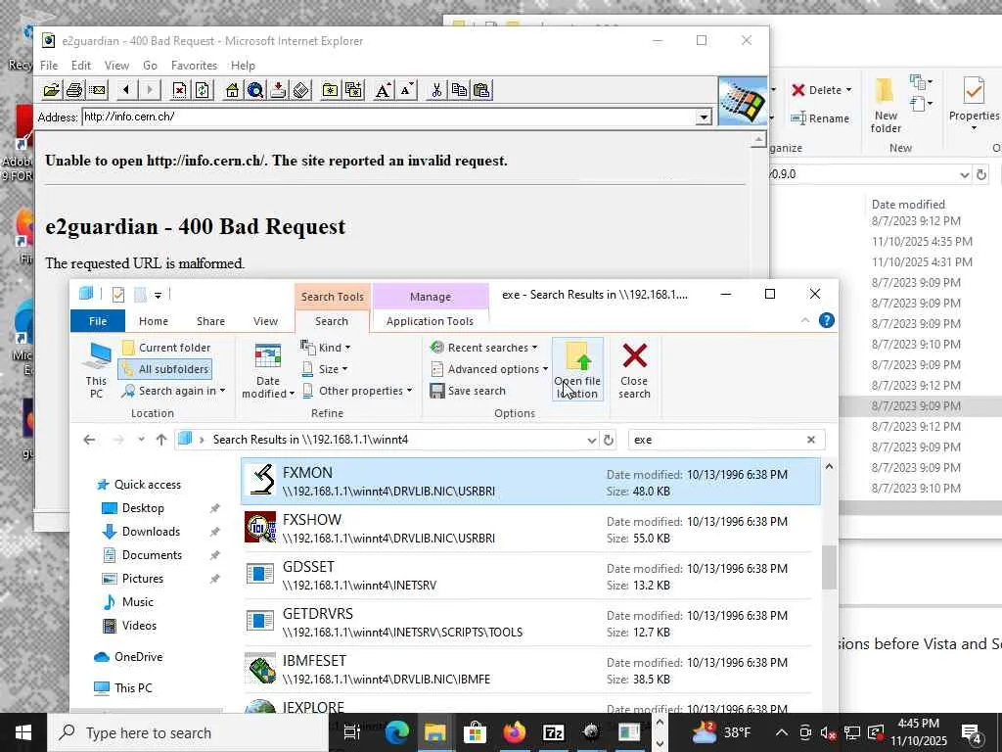Viewport: 1002px width, 752px height.
Task: Click the Cut scissors icon in Internet Explorer
Action: 436,90
